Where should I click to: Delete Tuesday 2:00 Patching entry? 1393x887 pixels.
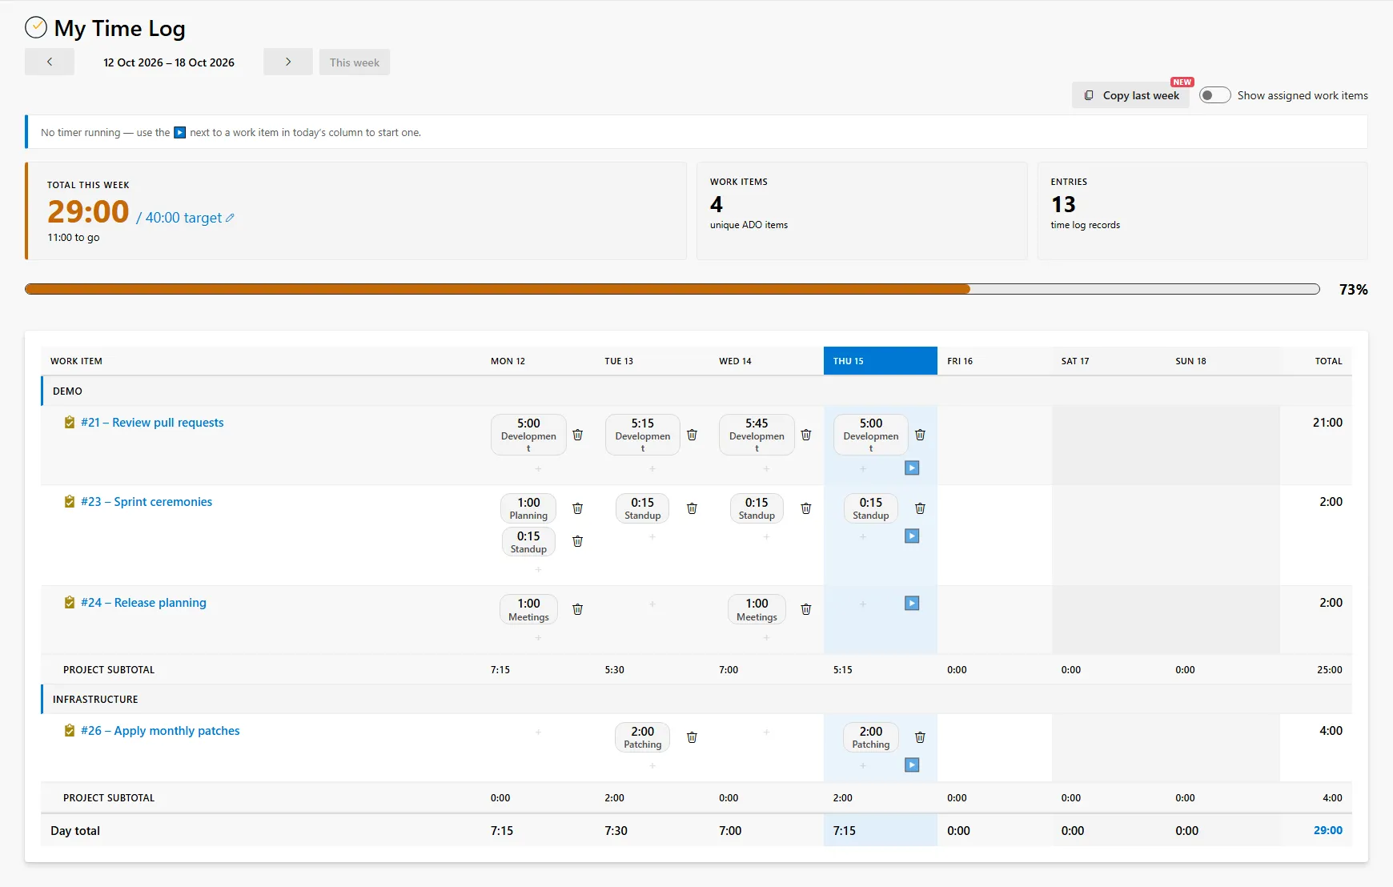[692, 737]
